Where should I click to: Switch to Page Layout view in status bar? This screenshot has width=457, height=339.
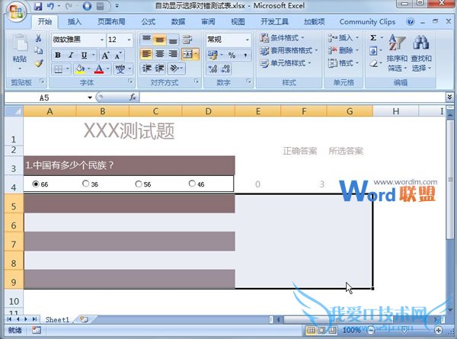[321, 331]
